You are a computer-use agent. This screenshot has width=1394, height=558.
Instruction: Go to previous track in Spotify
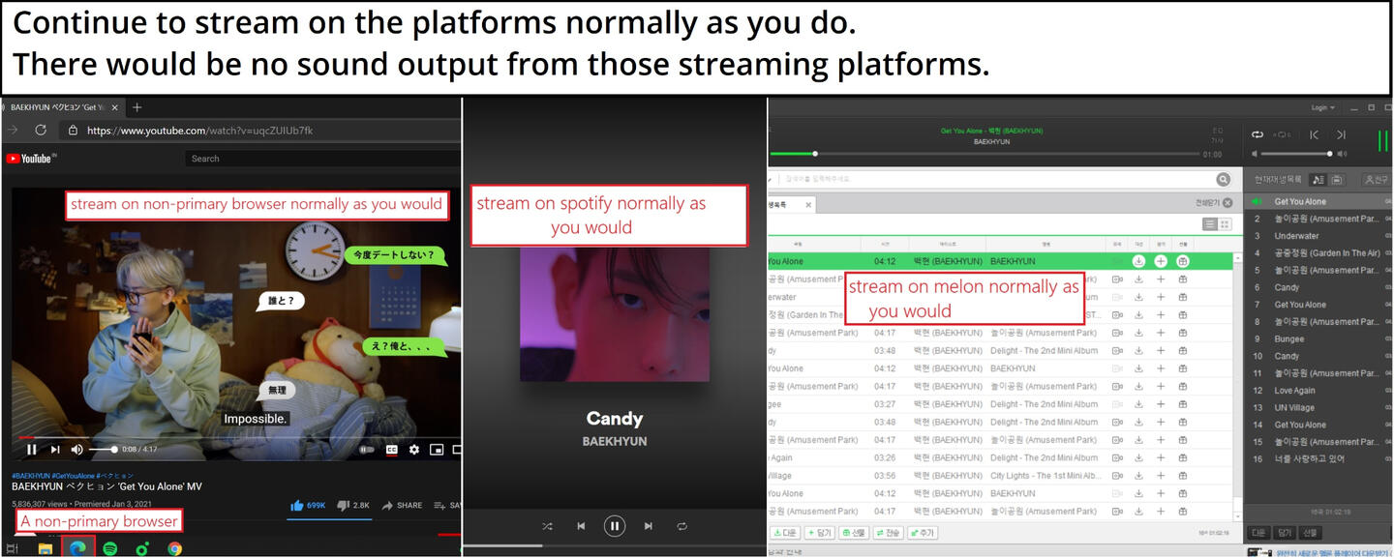pos(581,526)
